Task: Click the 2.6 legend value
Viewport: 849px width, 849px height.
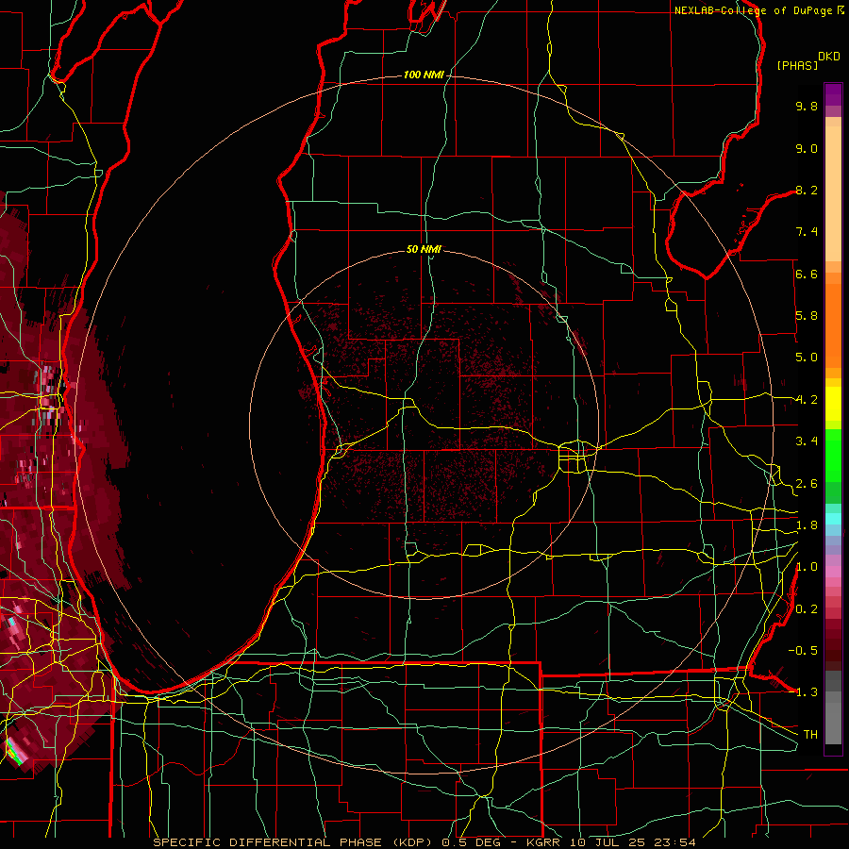Action: (x=807, y=484)
